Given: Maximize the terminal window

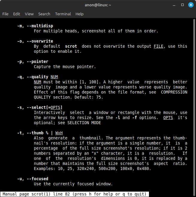Looking at the screenshot, I should click(x=183, y=5).
